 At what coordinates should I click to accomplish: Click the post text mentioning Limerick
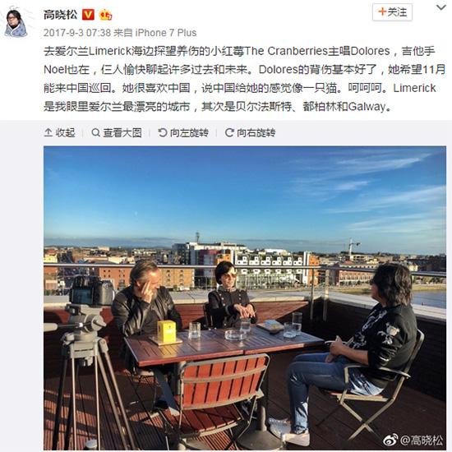coord(244,79)
